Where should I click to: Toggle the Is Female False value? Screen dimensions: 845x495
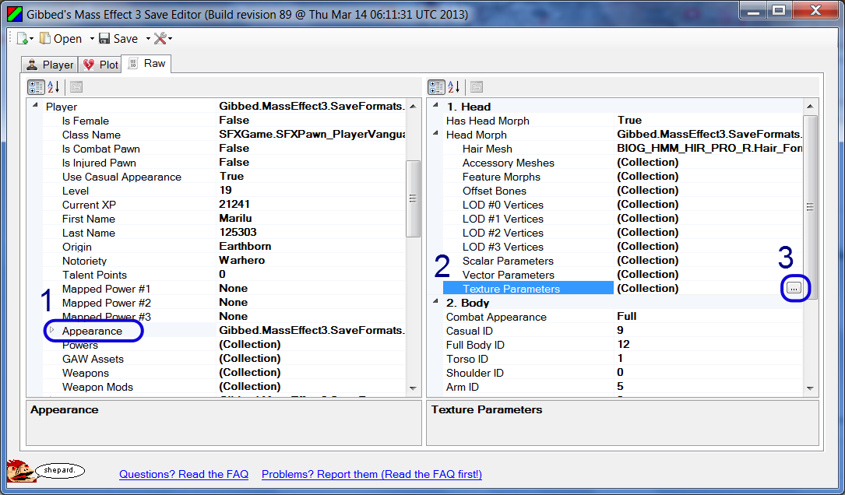pyautogui.click(x=232, y=120)
